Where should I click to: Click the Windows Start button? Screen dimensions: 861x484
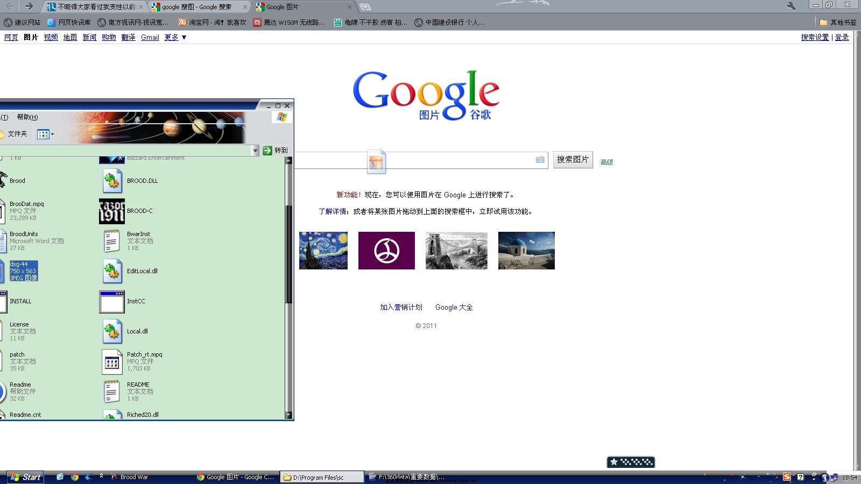pyautogui.click(x=25, y=477)
